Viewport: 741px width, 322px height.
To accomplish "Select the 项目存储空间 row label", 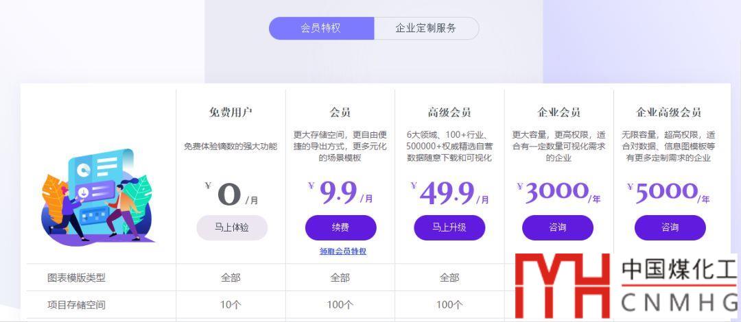I will (76, 305).
